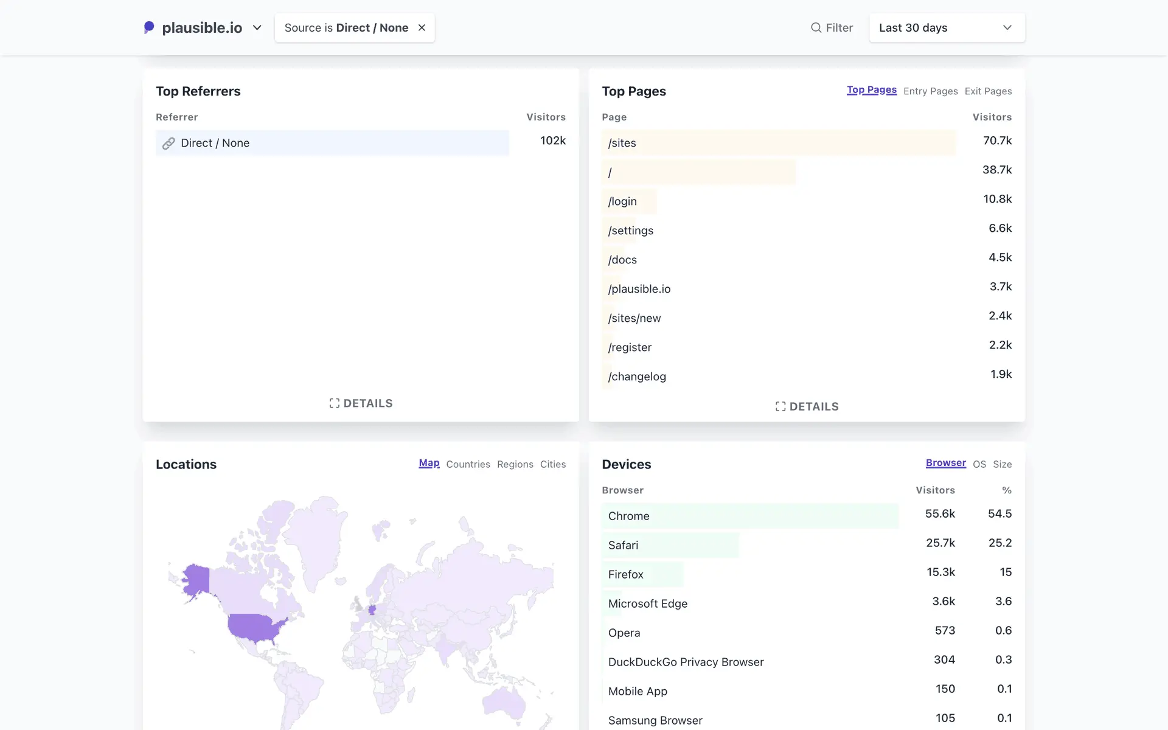Click the expand icon in Top Pages DETAILS
The height and width of the screenshot is (730, 1168).
click(x=780, y=406)
